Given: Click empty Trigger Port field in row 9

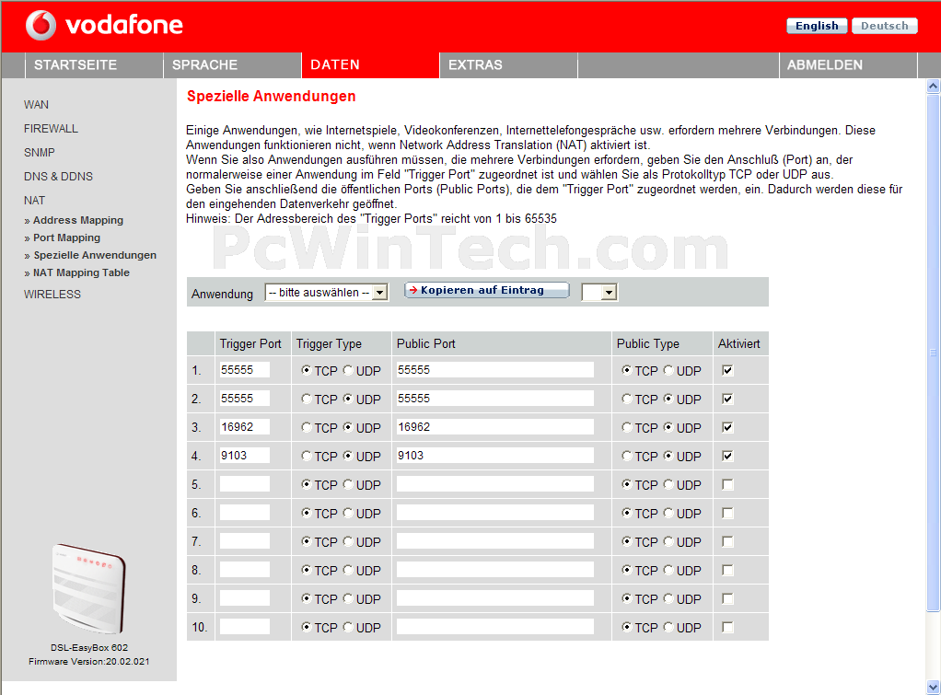Looking at the screenshot, I should coord(245,597).
